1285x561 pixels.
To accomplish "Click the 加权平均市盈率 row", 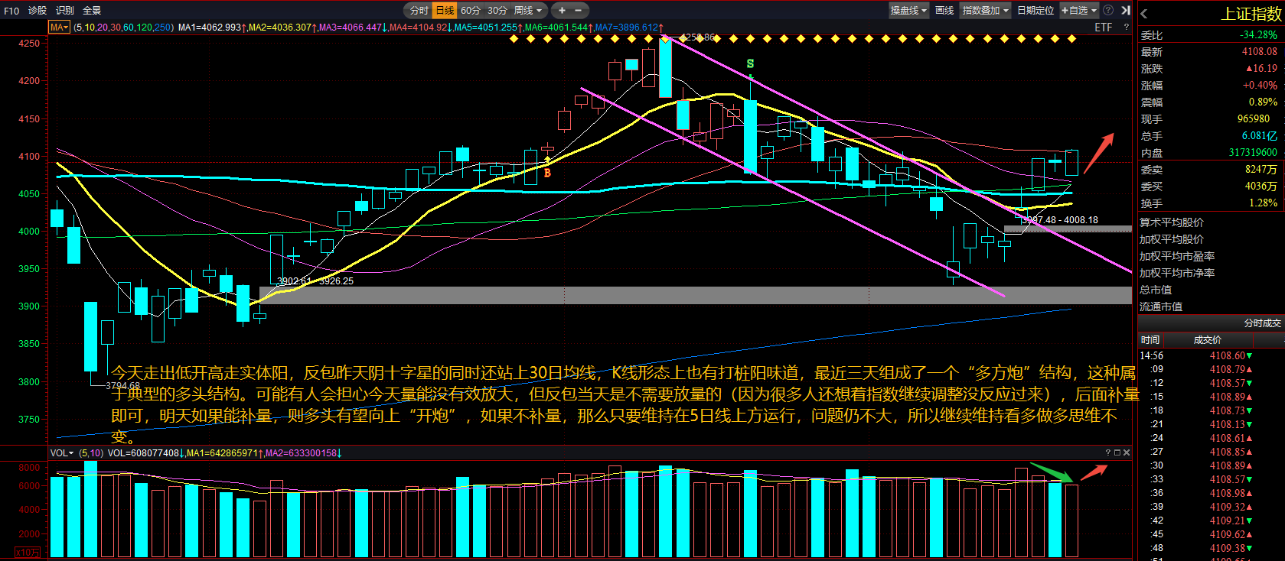I will click(x=1211, y=256).
